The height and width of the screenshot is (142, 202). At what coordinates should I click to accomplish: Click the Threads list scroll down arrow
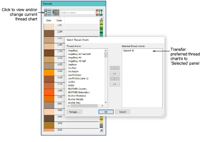tap(101, 130)
